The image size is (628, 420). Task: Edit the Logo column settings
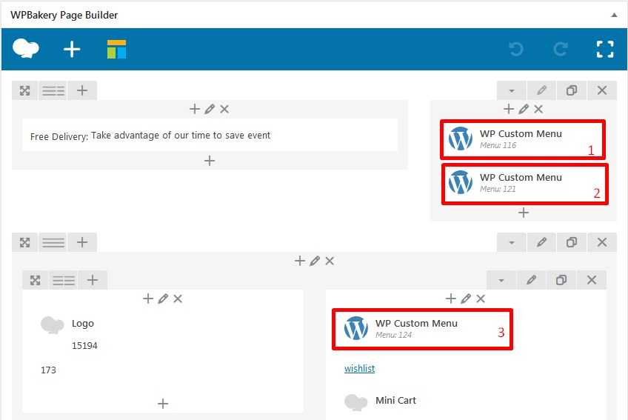(x=163, y=299)
